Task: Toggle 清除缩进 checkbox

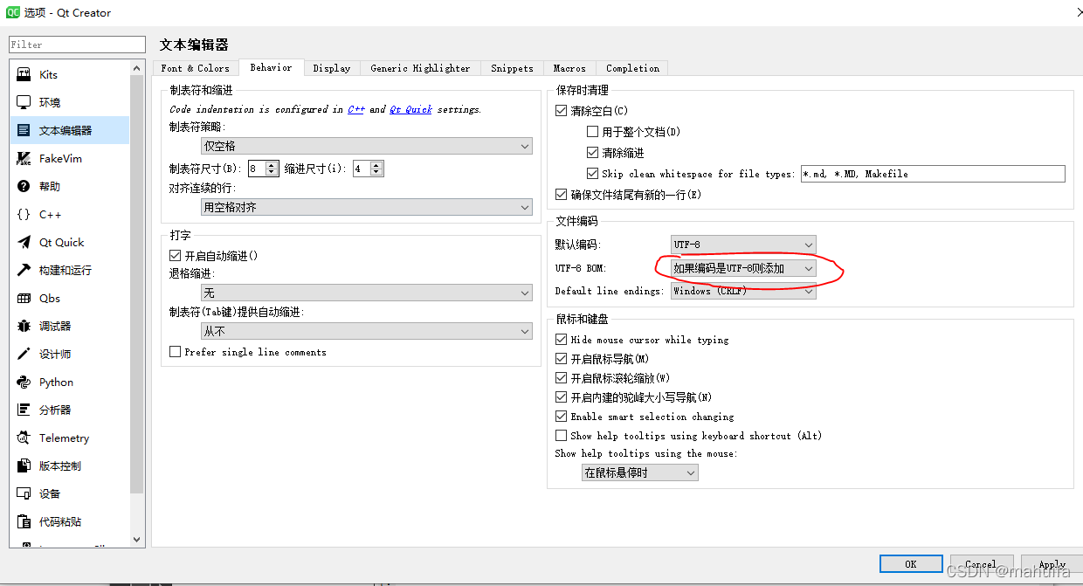Action: [593, 153]
